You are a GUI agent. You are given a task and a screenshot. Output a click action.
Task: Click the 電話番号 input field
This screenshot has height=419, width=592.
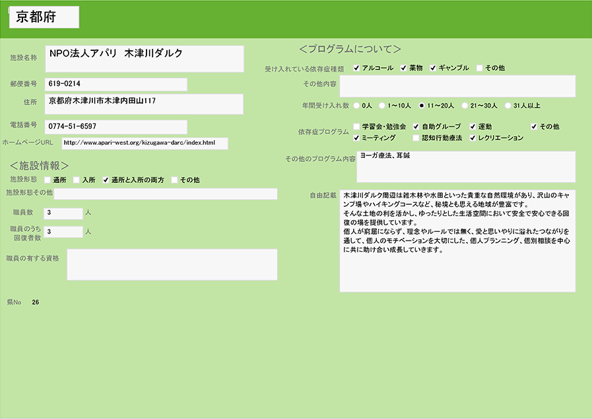115,126
